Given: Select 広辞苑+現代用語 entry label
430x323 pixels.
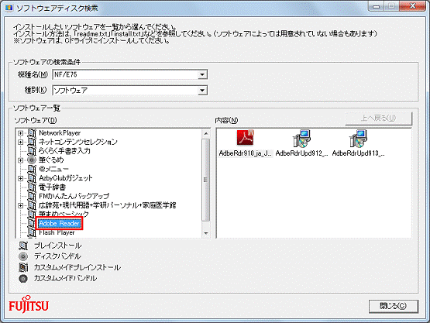Looking at the screenshot, I should [107, 205].
